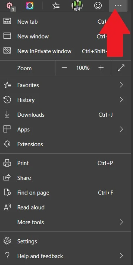The height and width of the screenshot is (265, 133).
Task: Click the pink hexagon extension icon with badge
Action: (11, 6)
